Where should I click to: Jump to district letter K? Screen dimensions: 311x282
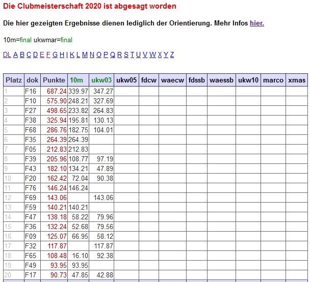pos(72,54)
